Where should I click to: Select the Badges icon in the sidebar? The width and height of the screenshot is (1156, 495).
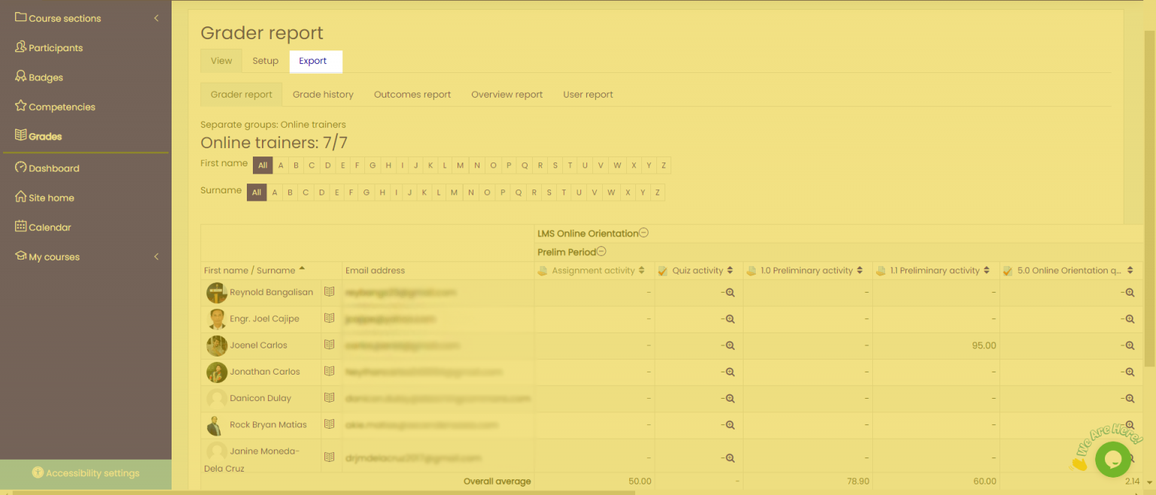(x=21, y=77)
